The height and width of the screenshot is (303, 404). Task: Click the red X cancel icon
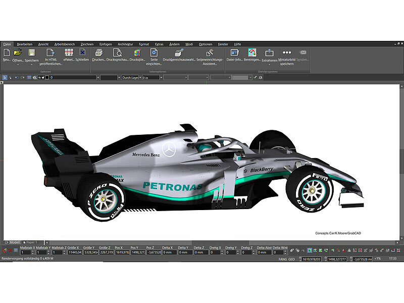(x=10, y=250)
